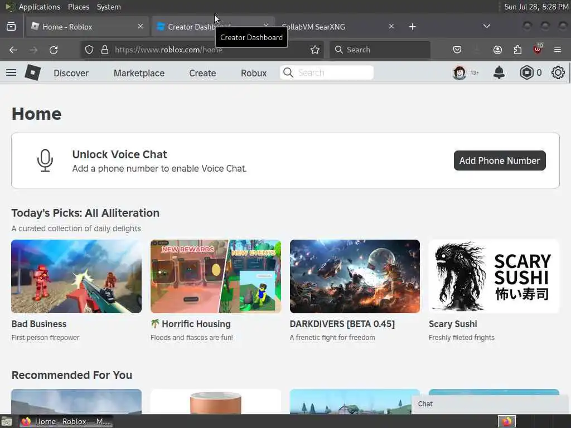This screenshot has height=428, width=571.
Task: Bookmark this page with the star
Action: coord(315,50)
